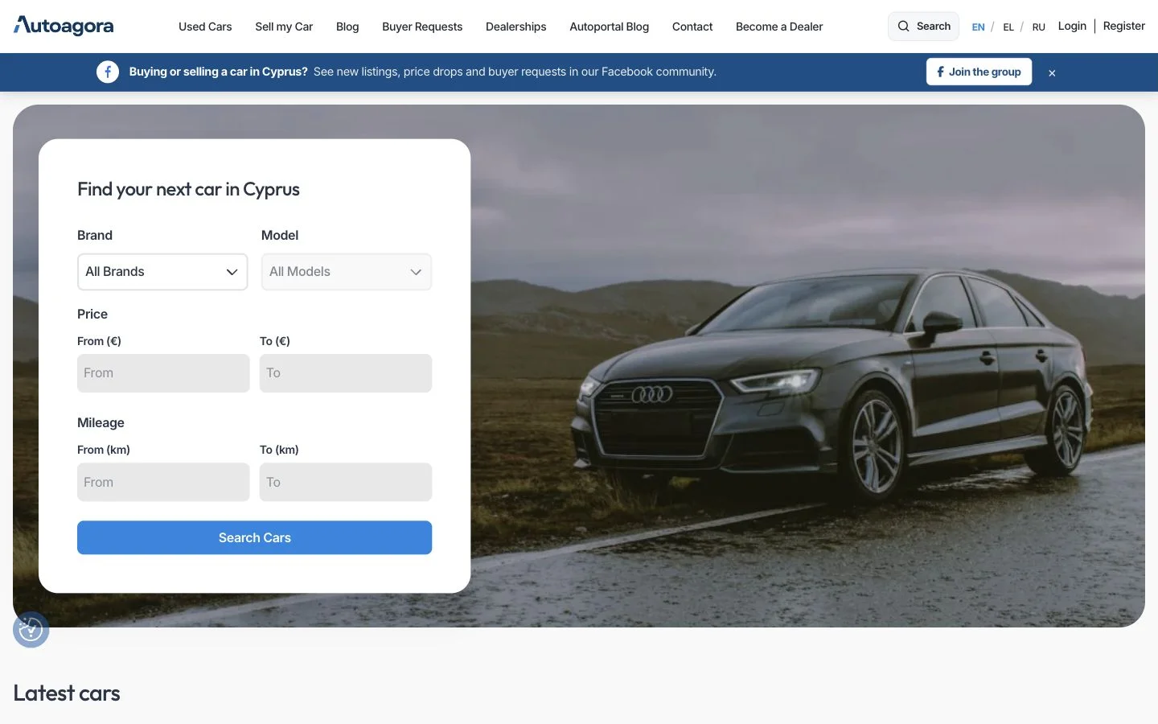Click the Autoagora logo
1158x724 pixels.
coord(64,26)
